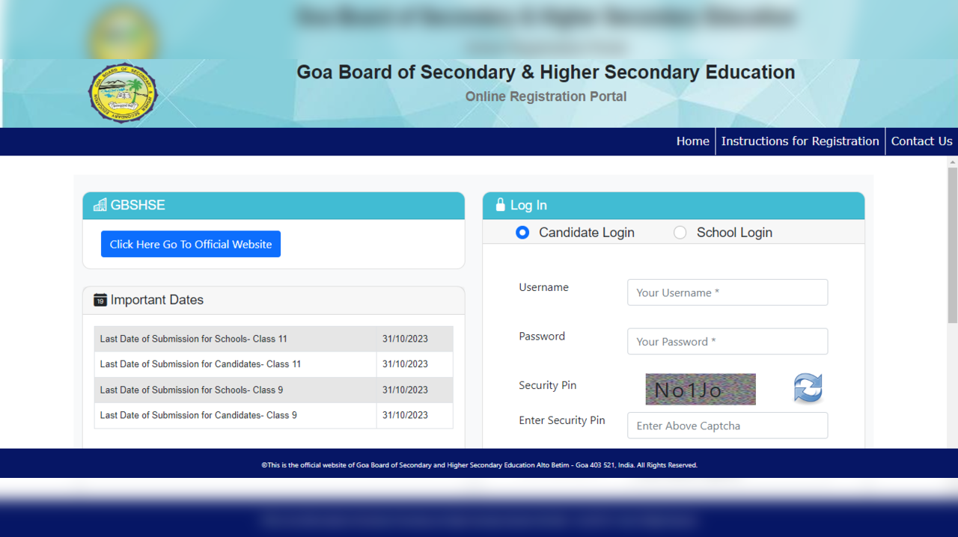Click inside the Username field
The height and width of the screenshot is (537, 958).
[727, 292]
